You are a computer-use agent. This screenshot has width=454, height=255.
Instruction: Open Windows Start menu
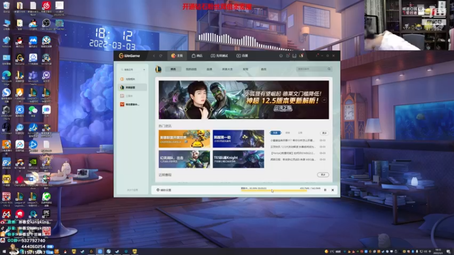pos(4,252)
